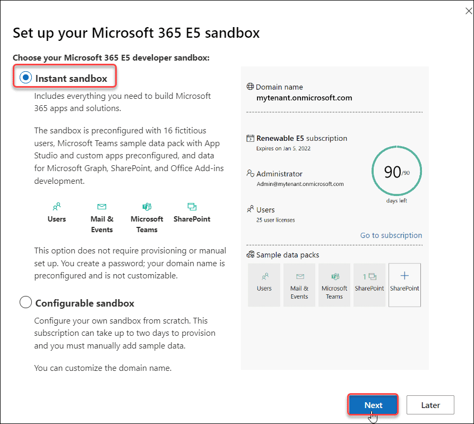
Task: Select the Instant sandbox radio button
Action: (x=25, y=78)
